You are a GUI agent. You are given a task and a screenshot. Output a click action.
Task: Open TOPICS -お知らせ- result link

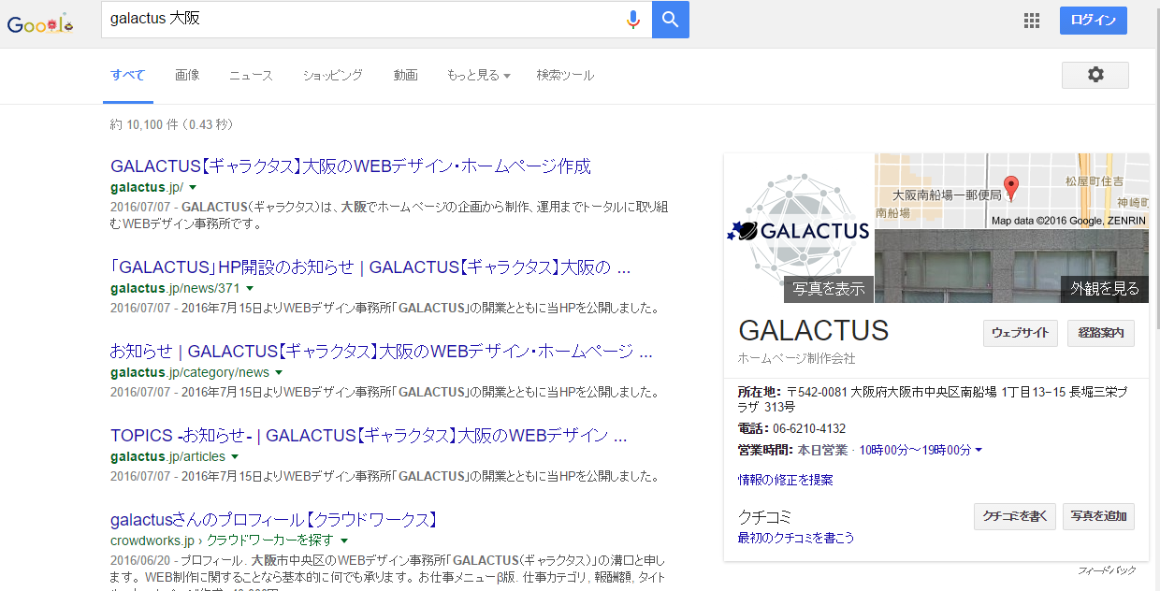[369, 436]
